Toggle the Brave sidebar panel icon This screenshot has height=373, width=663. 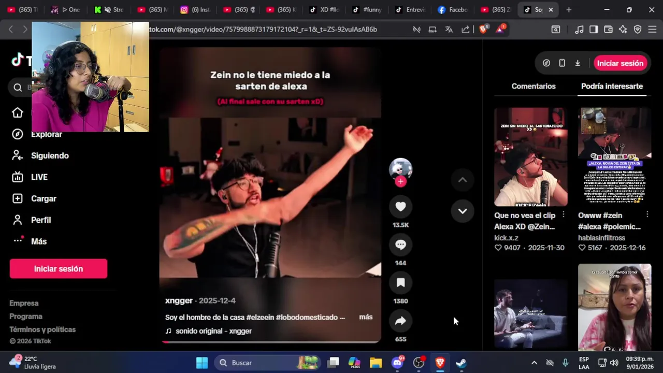(x=594, y=30)
